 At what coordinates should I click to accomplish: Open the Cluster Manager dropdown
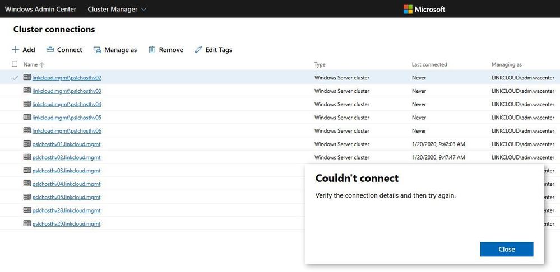[117, 9]
